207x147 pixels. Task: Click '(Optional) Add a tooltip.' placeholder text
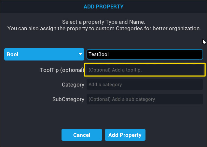(x=115, y=70)
